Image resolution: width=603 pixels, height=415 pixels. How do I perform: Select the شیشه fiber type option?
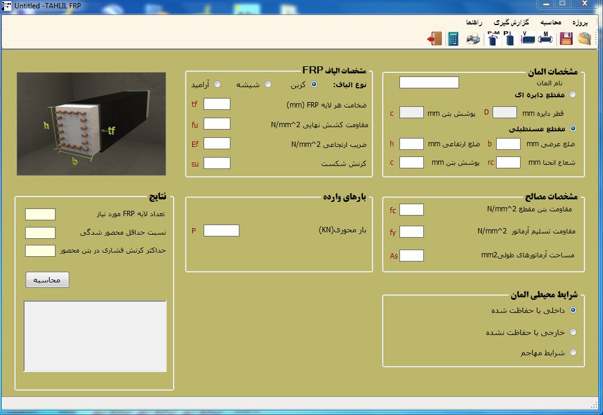pos(268,84)
